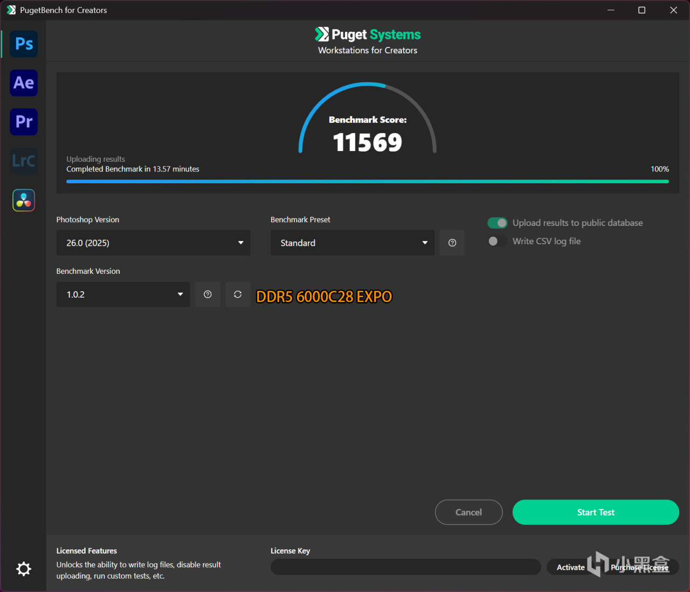This screenshot has width=690, height=592.
Task: Click the score value 11569
Action: point(368,142)
